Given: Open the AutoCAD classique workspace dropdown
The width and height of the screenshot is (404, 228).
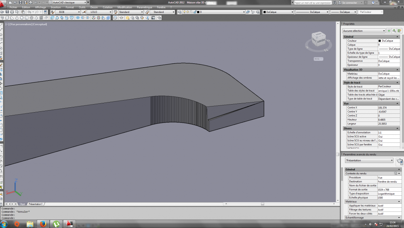Looking at the screenshot, I should pyautogui.click(x=68, y=2).
